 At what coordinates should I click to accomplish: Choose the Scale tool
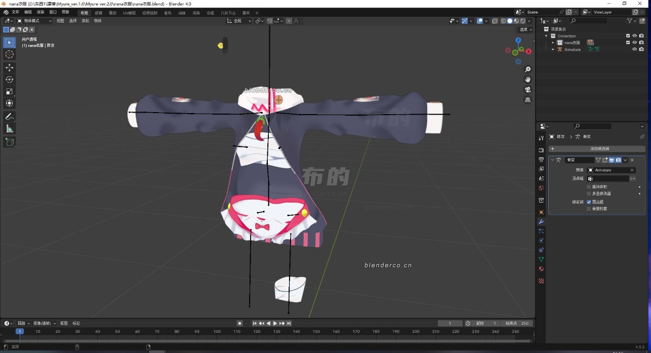click(9, 91)
